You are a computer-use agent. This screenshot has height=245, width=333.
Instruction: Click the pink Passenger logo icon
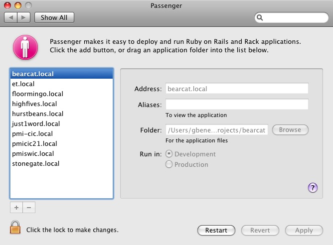coord(25,47)
